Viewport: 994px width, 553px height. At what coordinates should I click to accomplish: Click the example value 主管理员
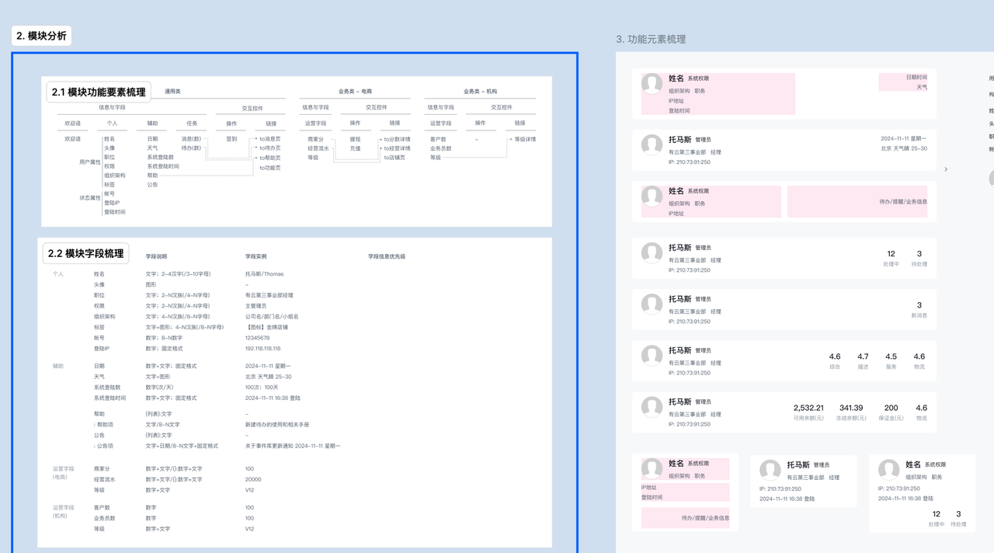pyautogui.click(x=255, y=306)
